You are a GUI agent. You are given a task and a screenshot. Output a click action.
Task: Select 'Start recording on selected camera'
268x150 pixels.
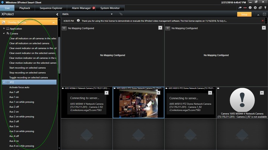(x=28, y=68)
